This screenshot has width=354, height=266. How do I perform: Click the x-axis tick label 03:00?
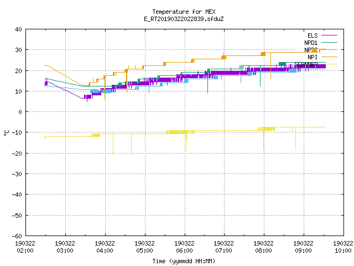click(x=65, y=250)
